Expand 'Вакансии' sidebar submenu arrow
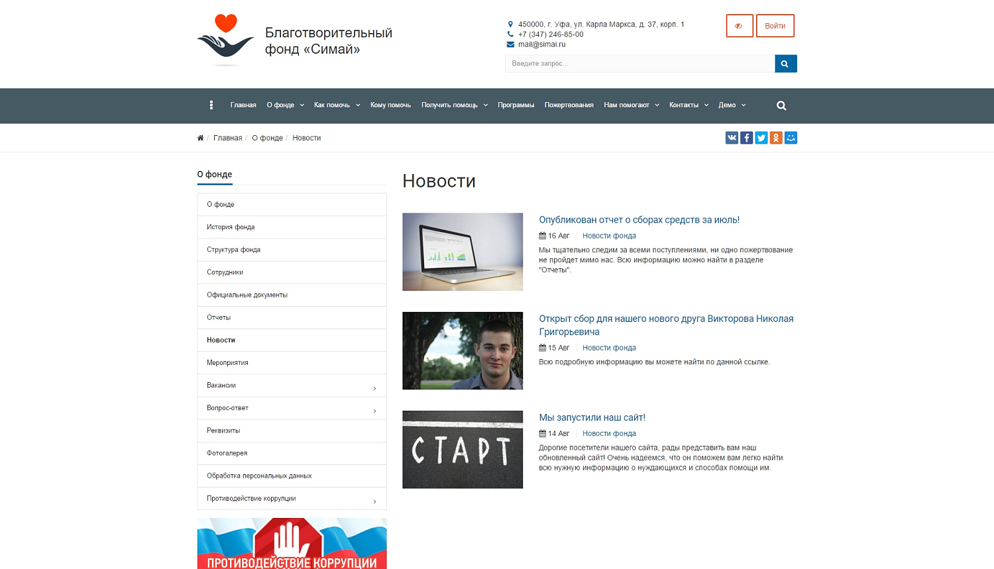 click(374, 388)
